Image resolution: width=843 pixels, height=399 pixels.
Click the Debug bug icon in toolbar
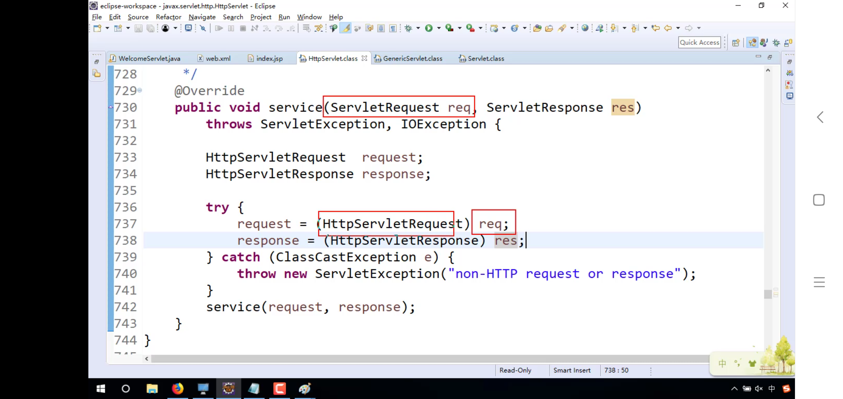click(408, 28)
